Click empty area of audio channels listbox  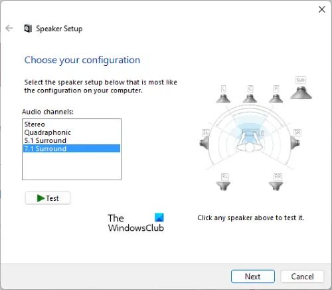72,166
